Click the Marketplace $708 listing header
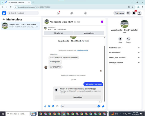Screen dimensions: 145x116 click(74, 28)
